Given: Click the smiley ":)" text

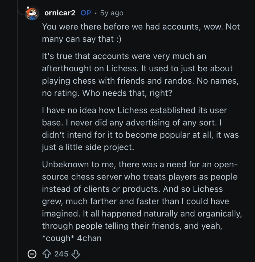Looking at the screenshot, I should [x=118, y=39].
